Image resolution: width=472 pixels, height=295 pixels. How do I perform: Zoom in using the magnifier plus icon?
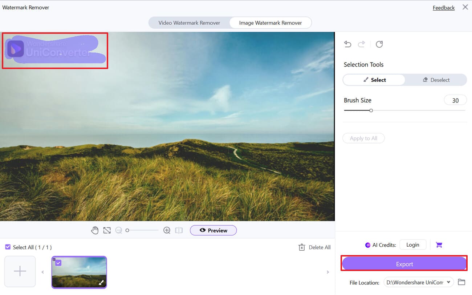point(167,230)
